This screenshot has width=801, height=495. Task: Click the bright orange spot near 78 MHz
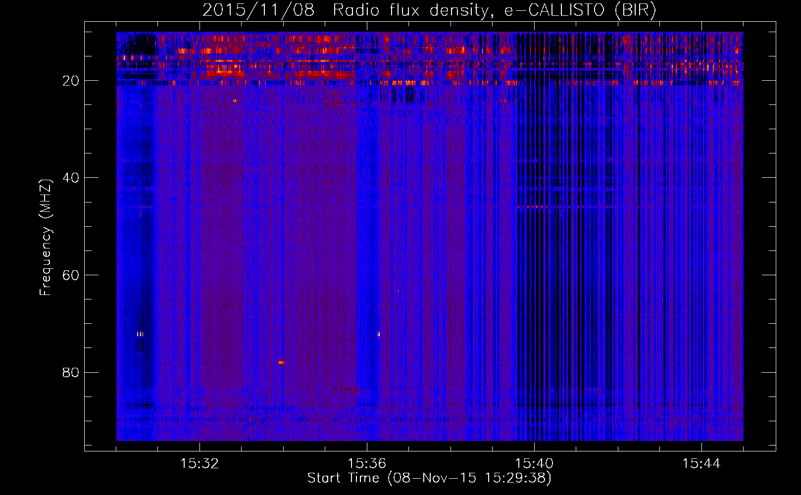click(281, 362)
